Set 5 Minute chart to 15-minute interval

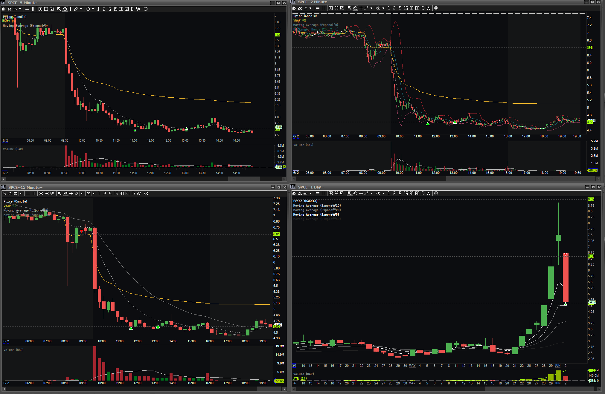point(115,9)
